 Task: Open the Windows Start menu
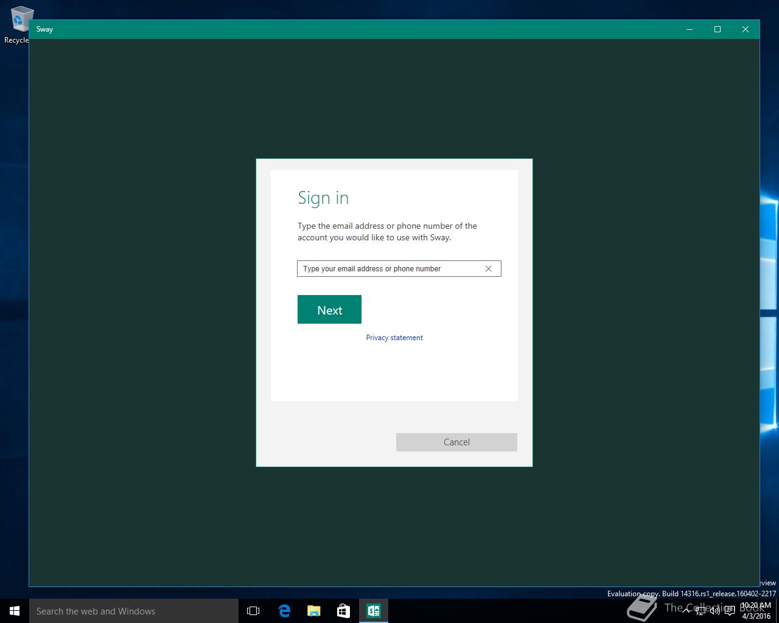15,611
